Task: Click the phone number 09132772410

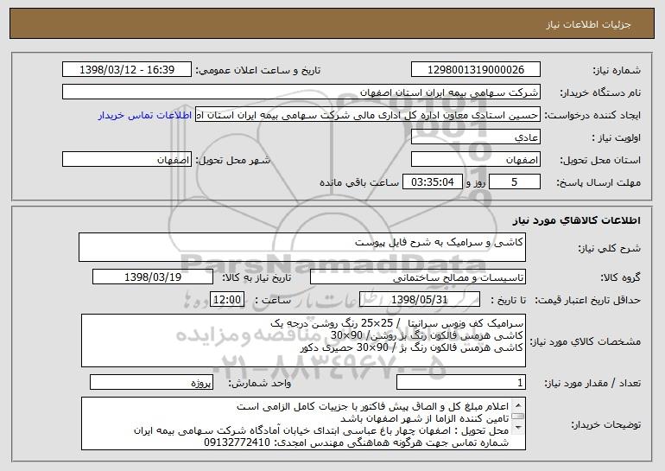Action: 237,443
